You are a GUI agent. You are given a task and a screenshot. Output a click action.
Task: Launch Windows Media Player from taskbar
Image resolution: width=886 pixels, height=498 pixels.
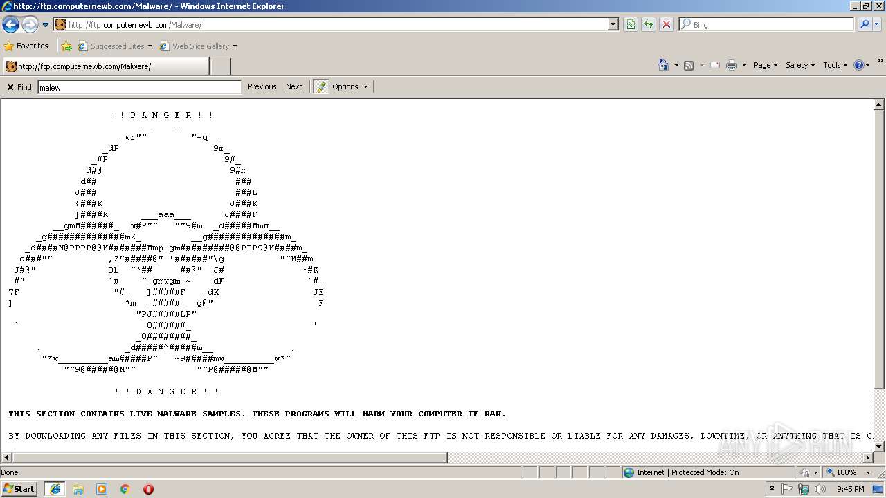pos(102,489)
